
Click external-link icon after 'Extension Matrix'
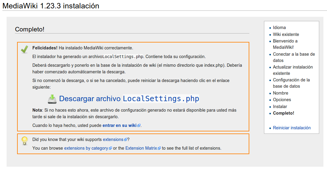coord(159,148)
